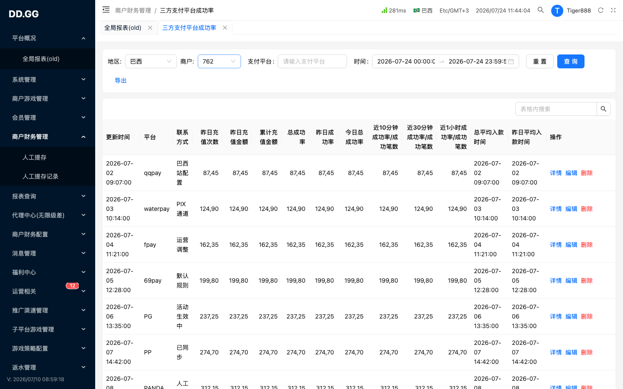Collapse the 商户财务管理 sidebar menu
The height and width of the screenshot is (389, 623).
point(48,137)
